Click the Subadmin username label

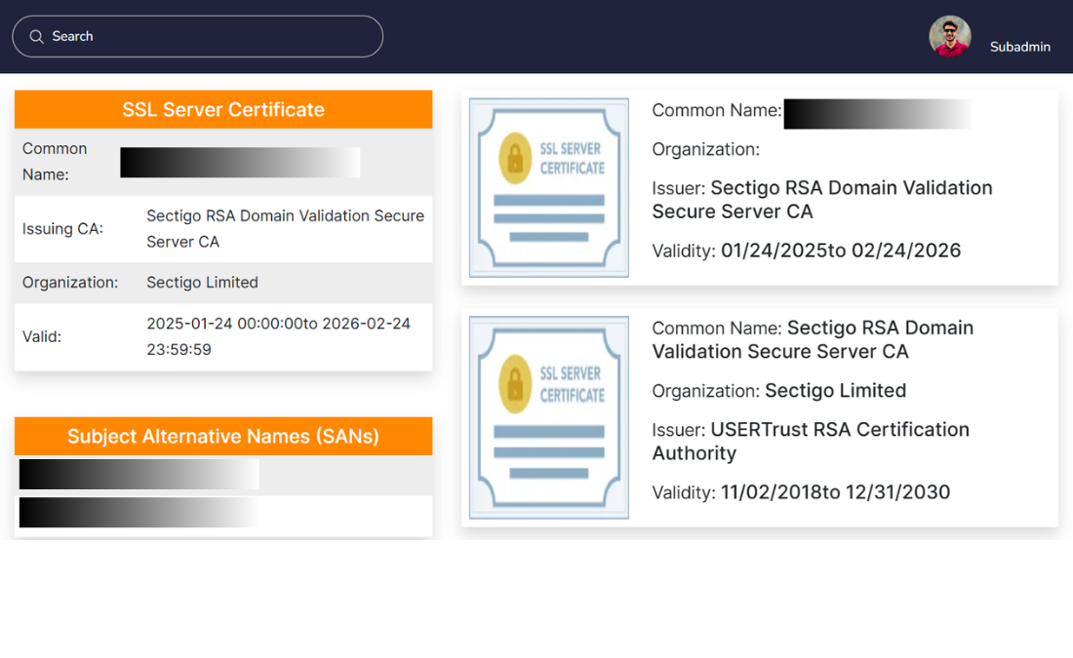1019,47
